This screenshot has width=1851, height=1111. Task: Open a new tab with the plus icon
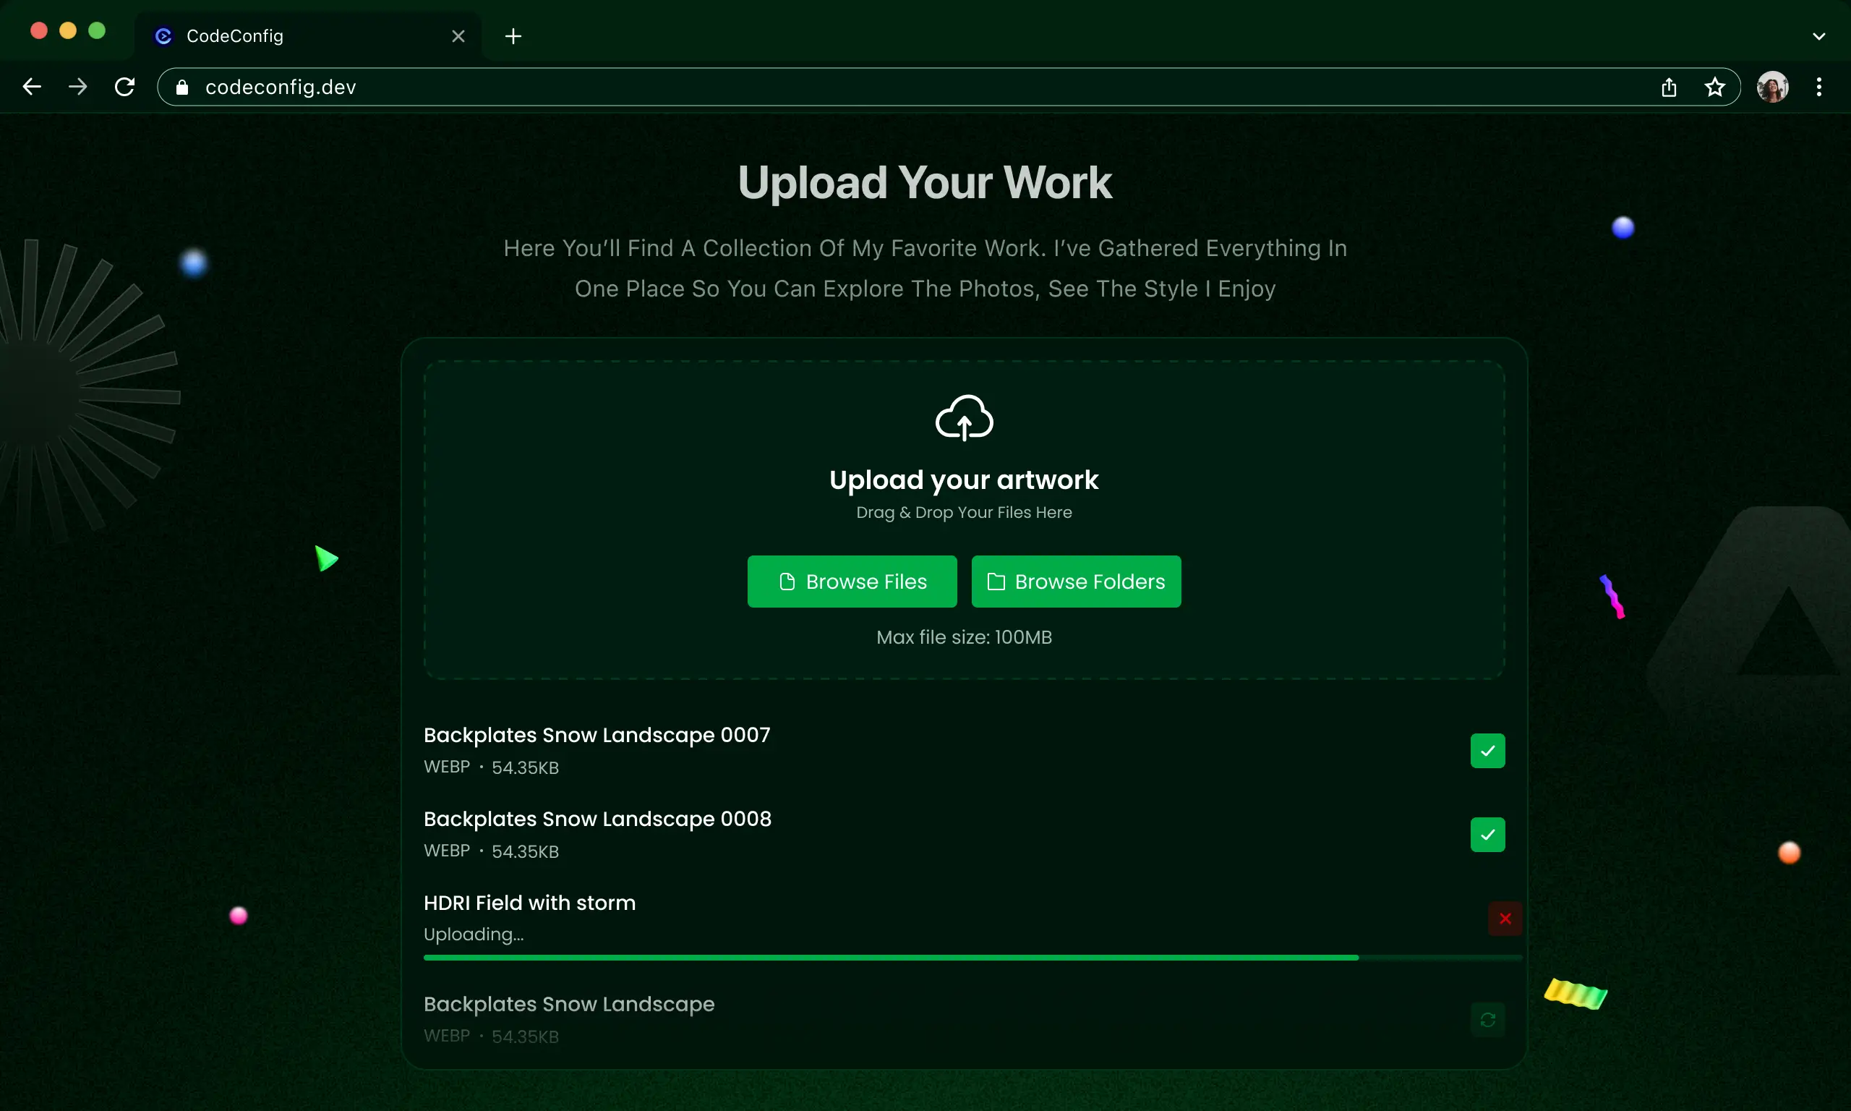tap(513, 36)
